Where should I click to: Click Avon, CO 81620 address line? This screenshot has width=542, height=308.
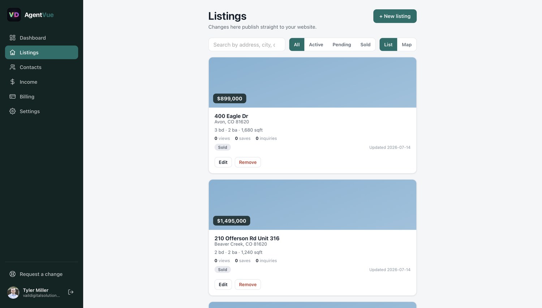click(232, 122)
